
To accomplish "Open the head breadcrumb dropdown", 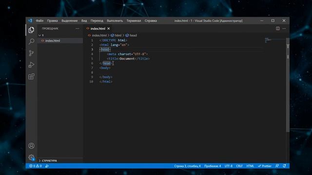I will point(131,35).
